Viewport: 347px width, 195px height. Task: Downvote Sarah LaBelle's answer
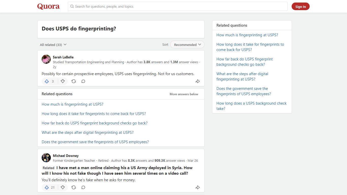pyautogui.click(x=63, y=81)
